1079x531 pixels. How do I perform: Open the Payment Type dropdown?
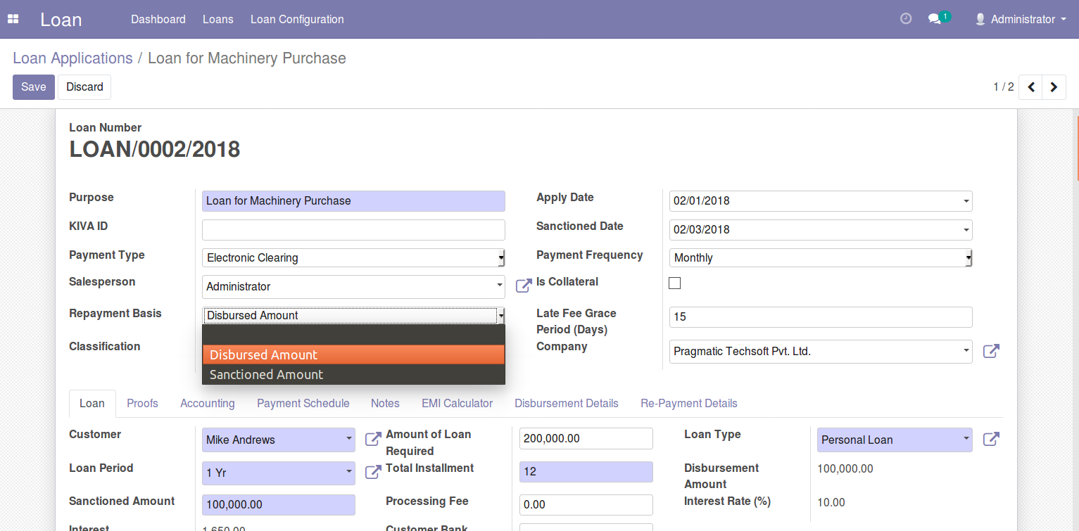[353, 257]
